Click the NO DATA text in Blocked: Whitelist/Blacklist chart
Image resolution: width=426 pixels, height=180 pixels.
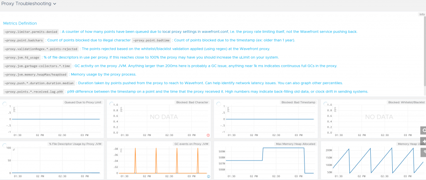pos(379,117)
